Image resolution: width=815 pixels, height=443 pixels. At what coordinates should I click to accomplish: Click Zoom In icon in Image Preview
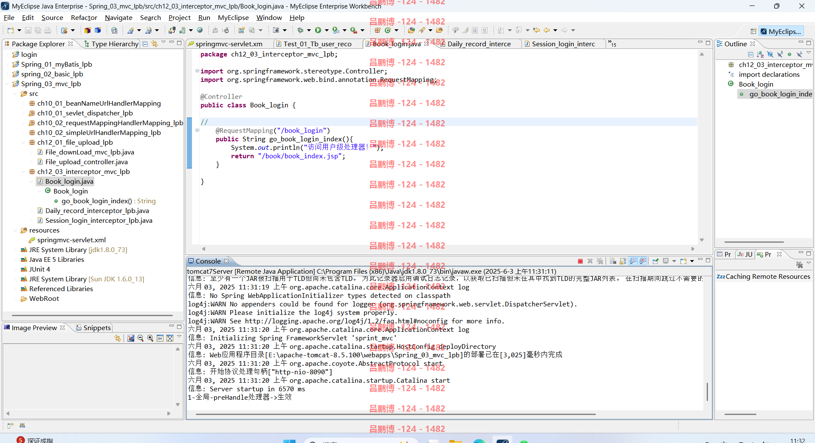coord(150,338)
